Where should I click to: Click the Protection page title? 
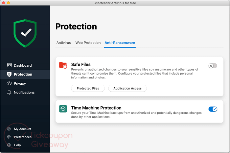(76, 26)
